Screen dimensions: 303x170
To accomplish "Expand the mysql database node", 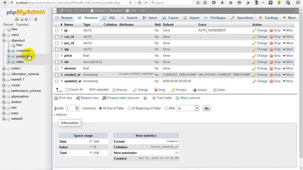I will 4,85.
